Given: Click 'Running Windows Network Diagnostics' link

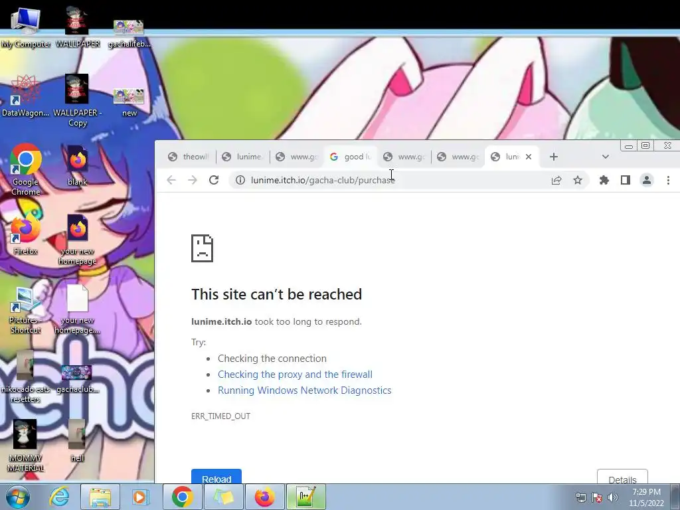Looking at the screenshot, I should pyautogui.click(x=304, y=390).
